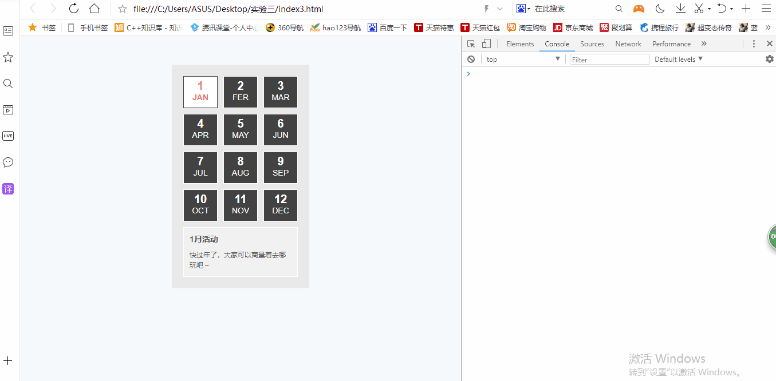
Task: Open the console settings gear
Action: point(770,59)
